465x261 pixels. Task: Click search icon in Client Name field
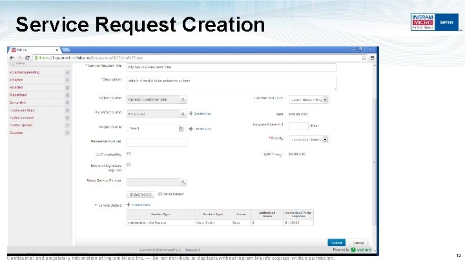pyautogui.click(x=183, y=100)
